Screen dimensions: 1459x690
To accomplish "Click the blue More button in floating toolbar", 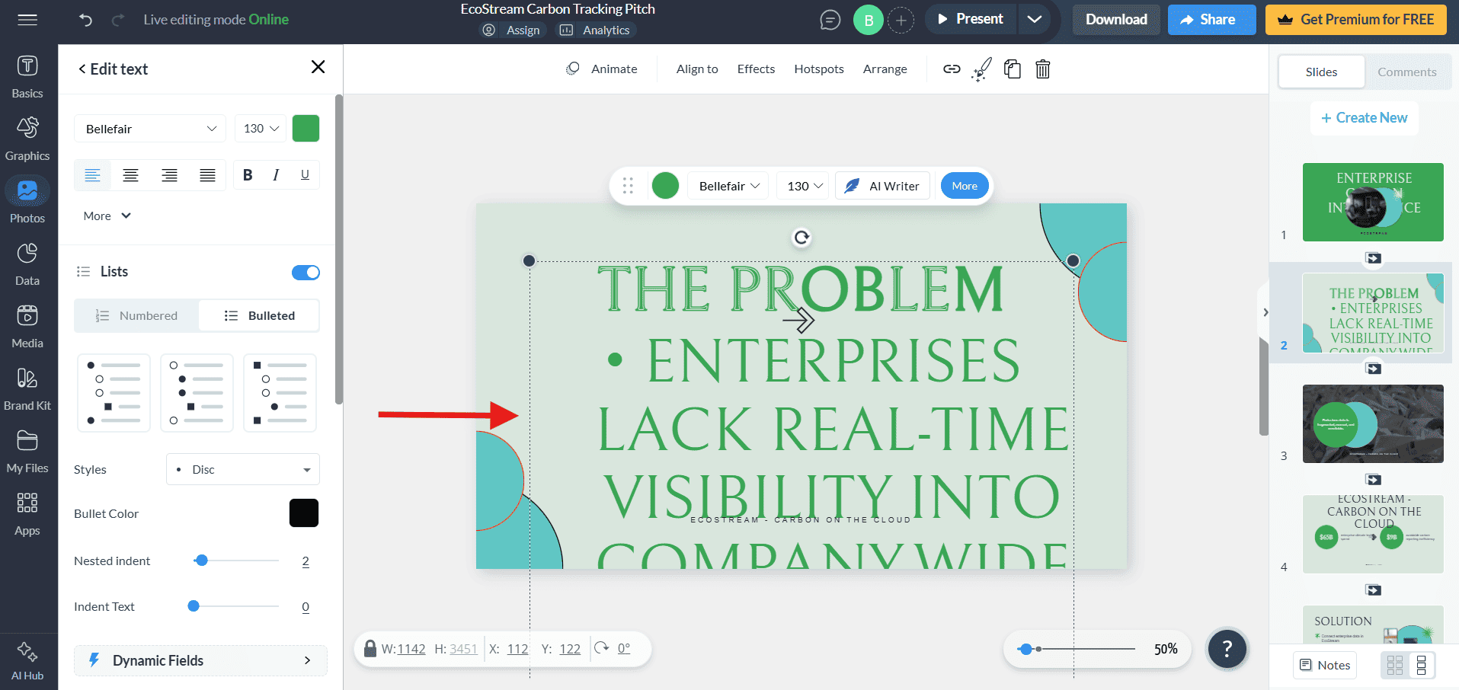I will click(965, 186).
